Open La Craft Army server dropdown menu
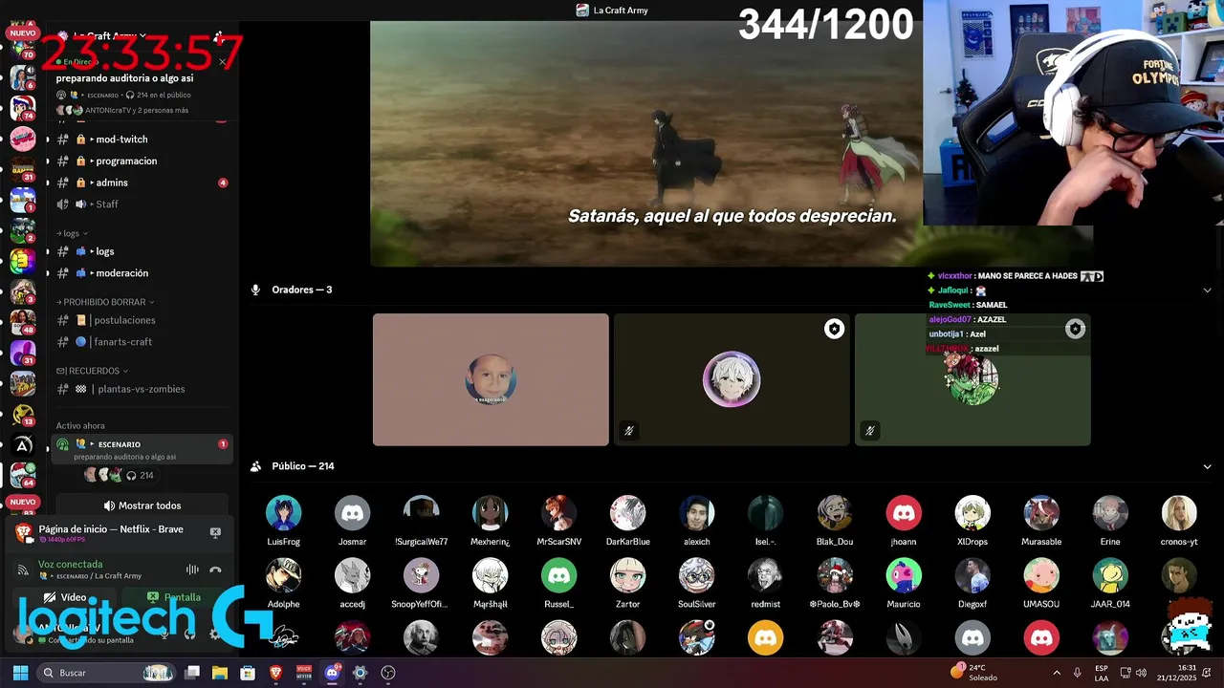1224x688 pixels. (110, 36)
